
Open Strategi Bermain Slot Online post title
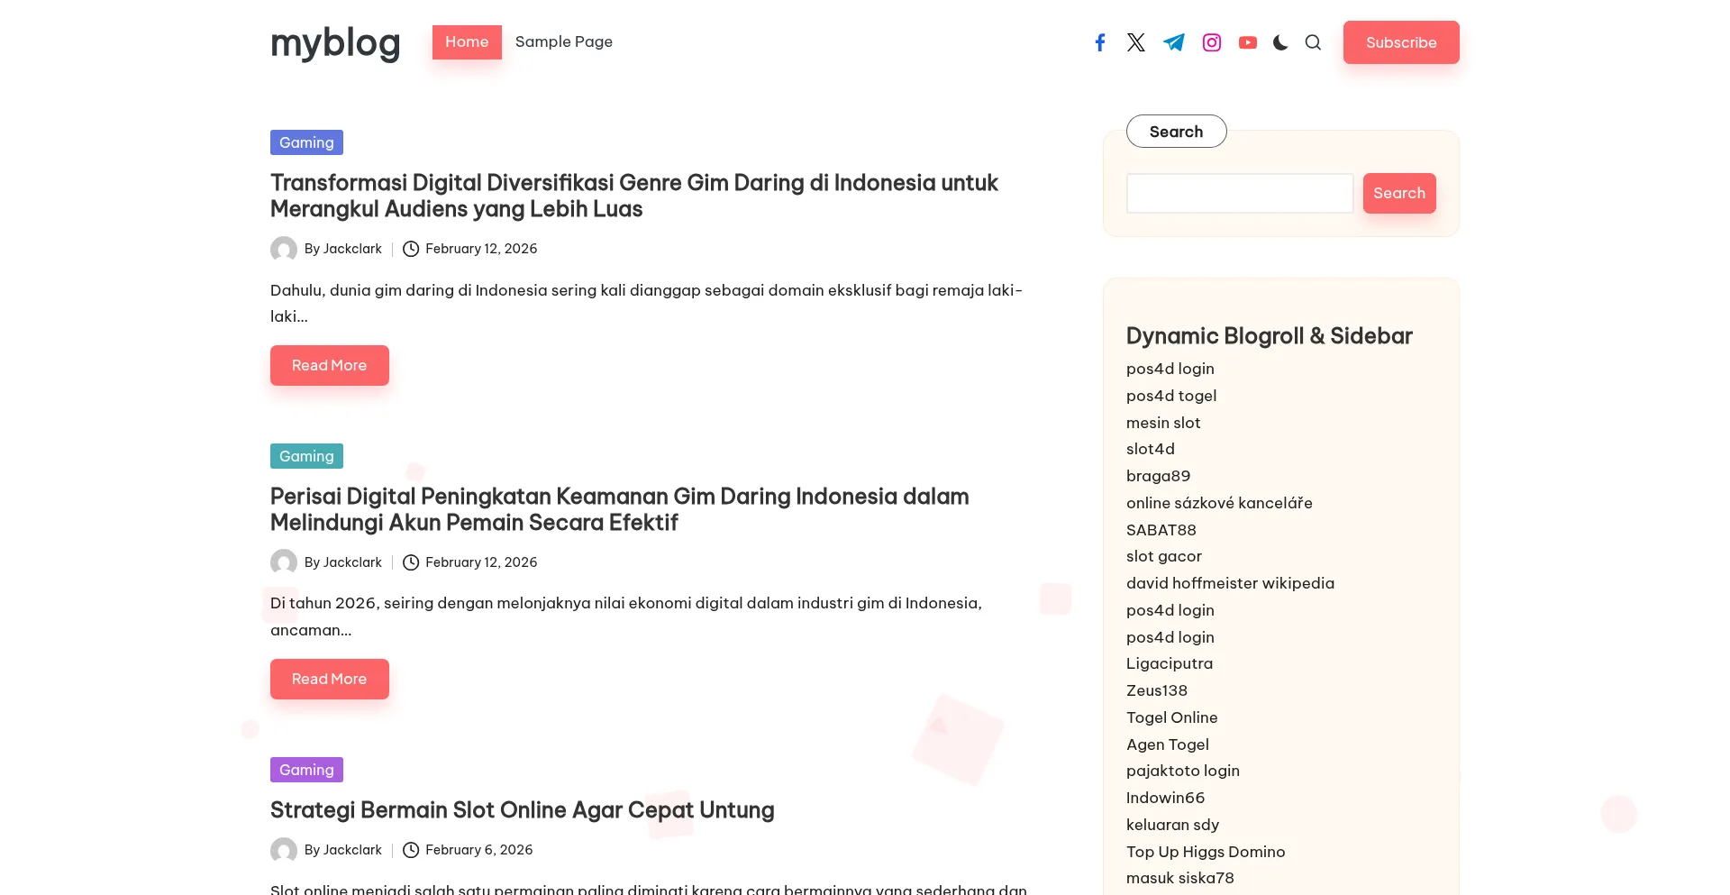pos(523,810)
